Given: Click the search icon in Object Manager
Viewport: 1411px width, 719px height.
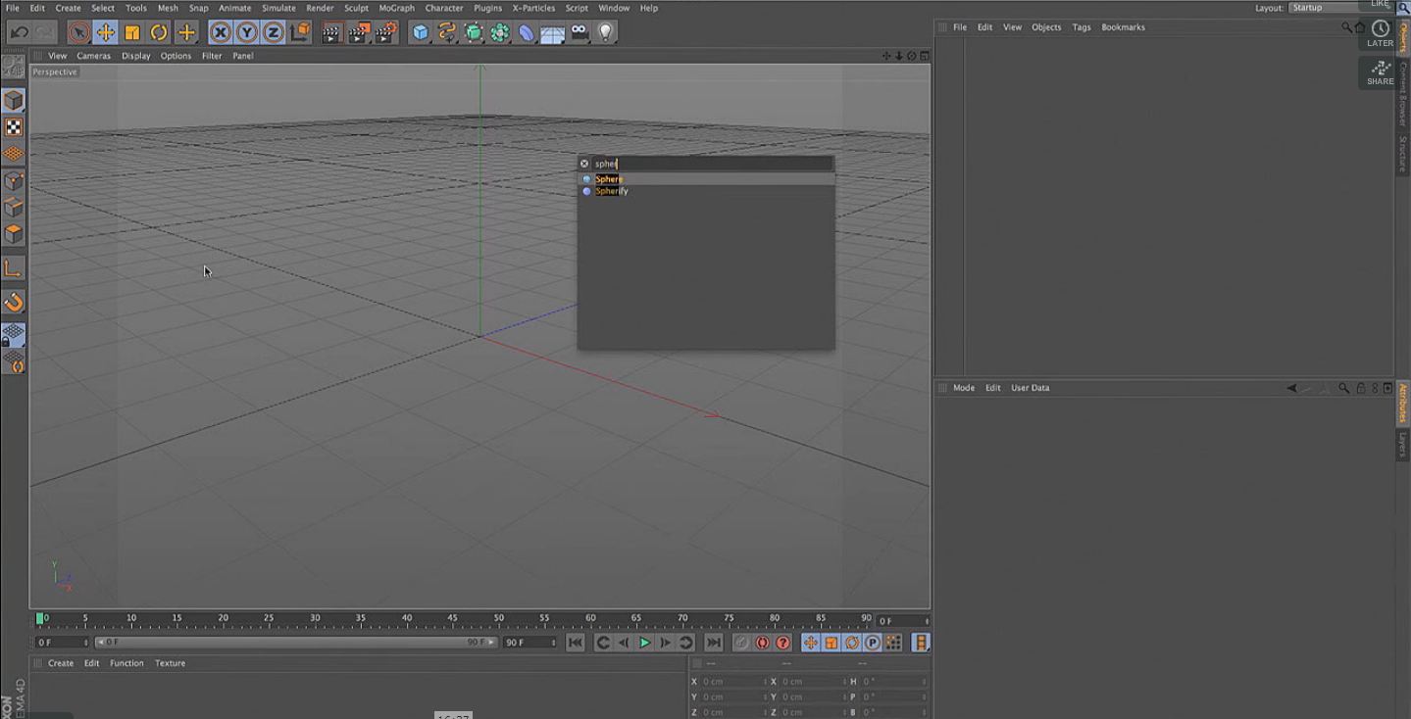Looking at the screenshot, I should pyautogui.click(x=1347, y=27).
